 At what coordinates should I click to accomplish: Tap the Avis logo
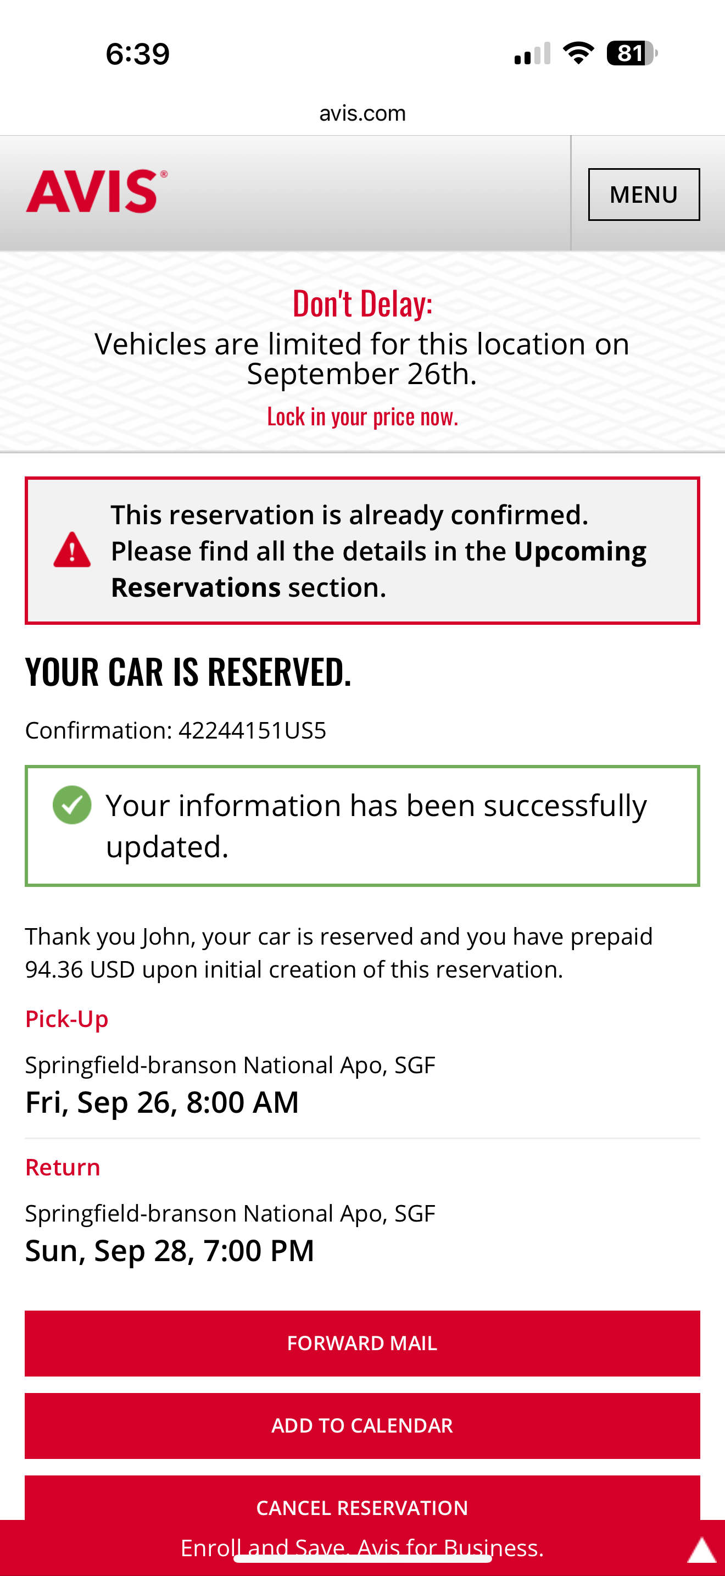point(96,191)
